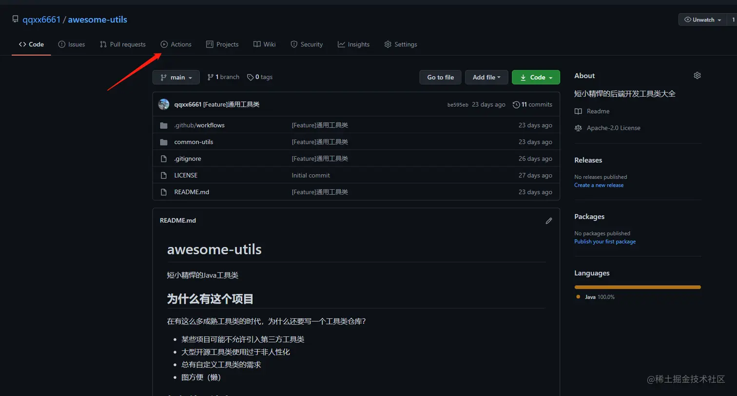Screen dimensions: 737x396
Task: Click the qqxx6661 owner link in header
Action: [x=41, y=20]
